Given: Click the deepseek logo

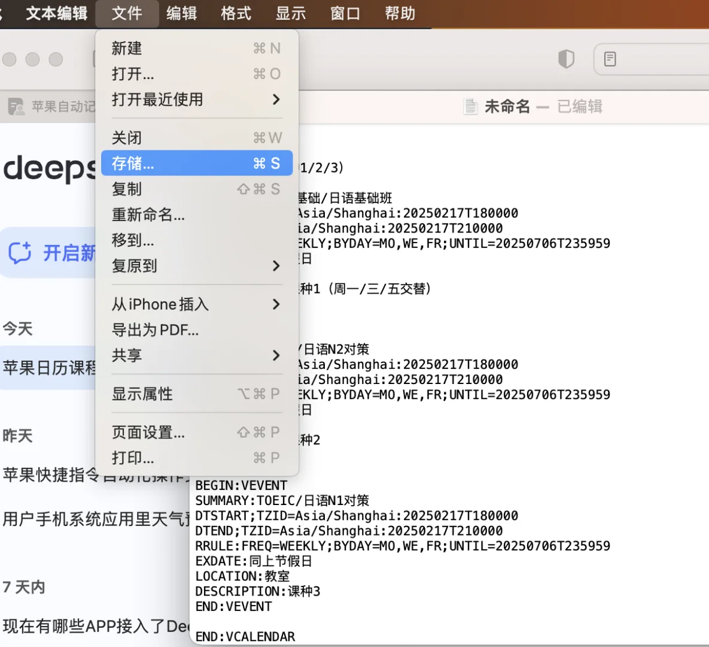Looking at the screenshot, I should pyautogui.click(x=49, y=168).
